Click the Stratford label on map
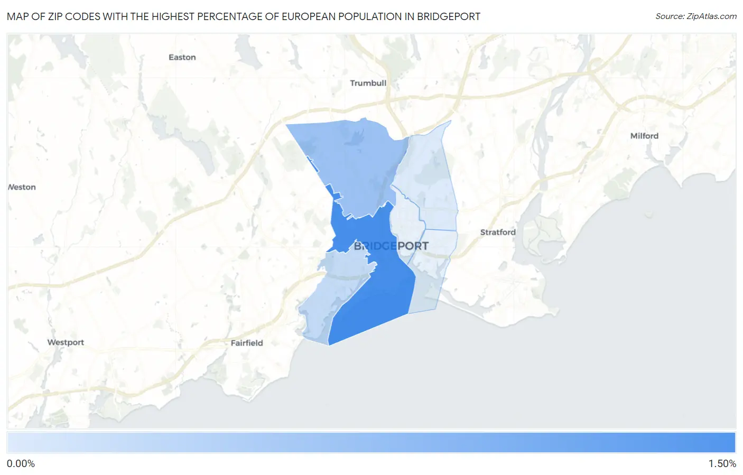Viewport: 743px width, 475px height. tap(498, 232)
